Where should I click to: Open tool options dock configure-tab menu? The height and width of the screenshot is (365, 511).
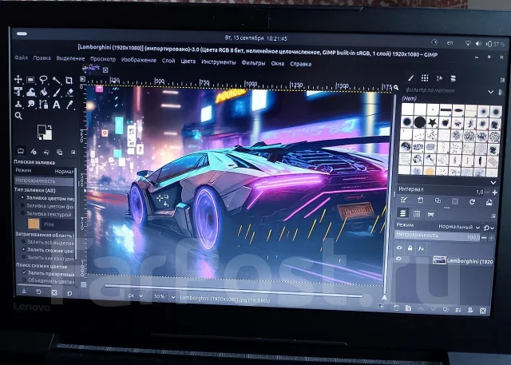tap(73, 153)
